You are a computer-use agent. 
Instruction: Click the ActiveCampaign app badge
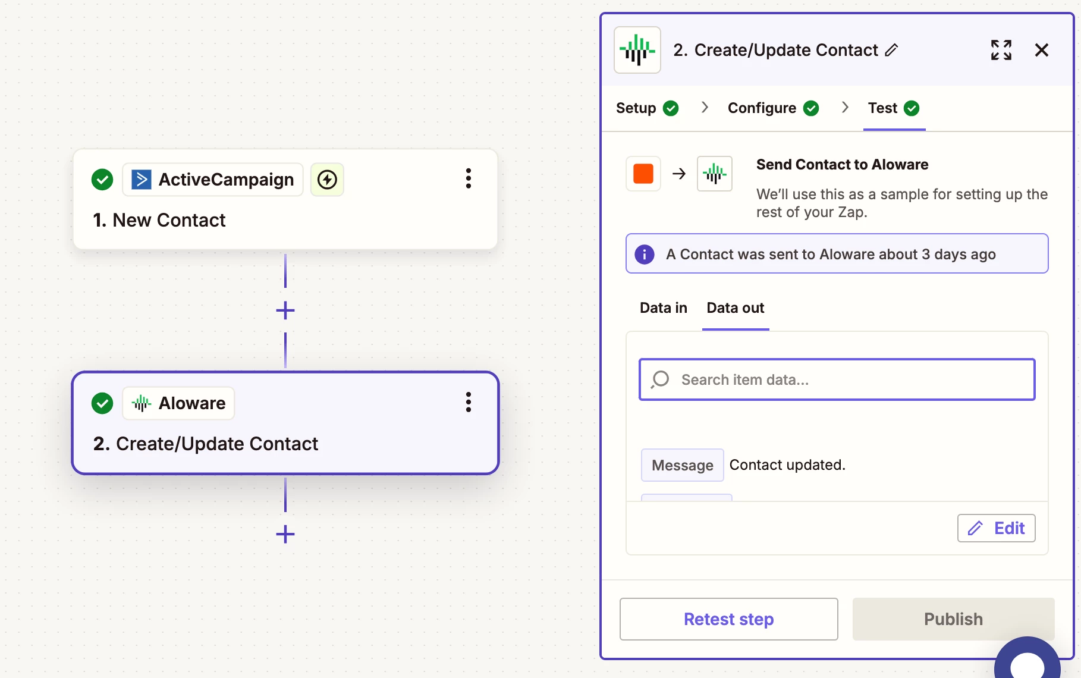click(213, 180)
